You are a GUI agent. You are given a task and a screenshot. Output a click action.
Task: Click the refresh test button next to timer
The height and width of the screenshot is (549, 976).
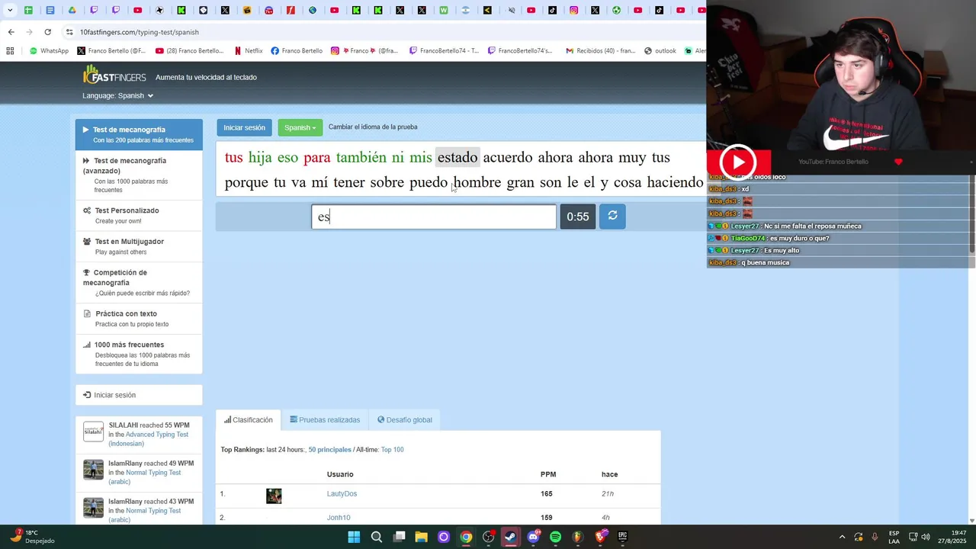pyautogui.click(x=612, y=217)
